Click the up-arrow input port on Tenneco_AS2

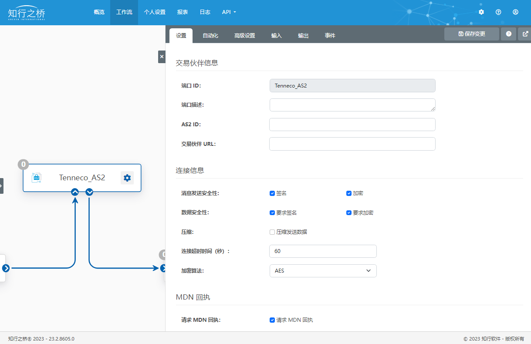[x=75, y=192]
